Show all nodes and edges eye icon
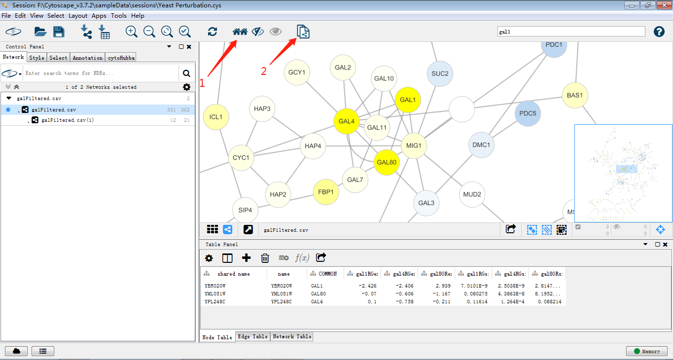673x360 pixels. click(276, 32)
